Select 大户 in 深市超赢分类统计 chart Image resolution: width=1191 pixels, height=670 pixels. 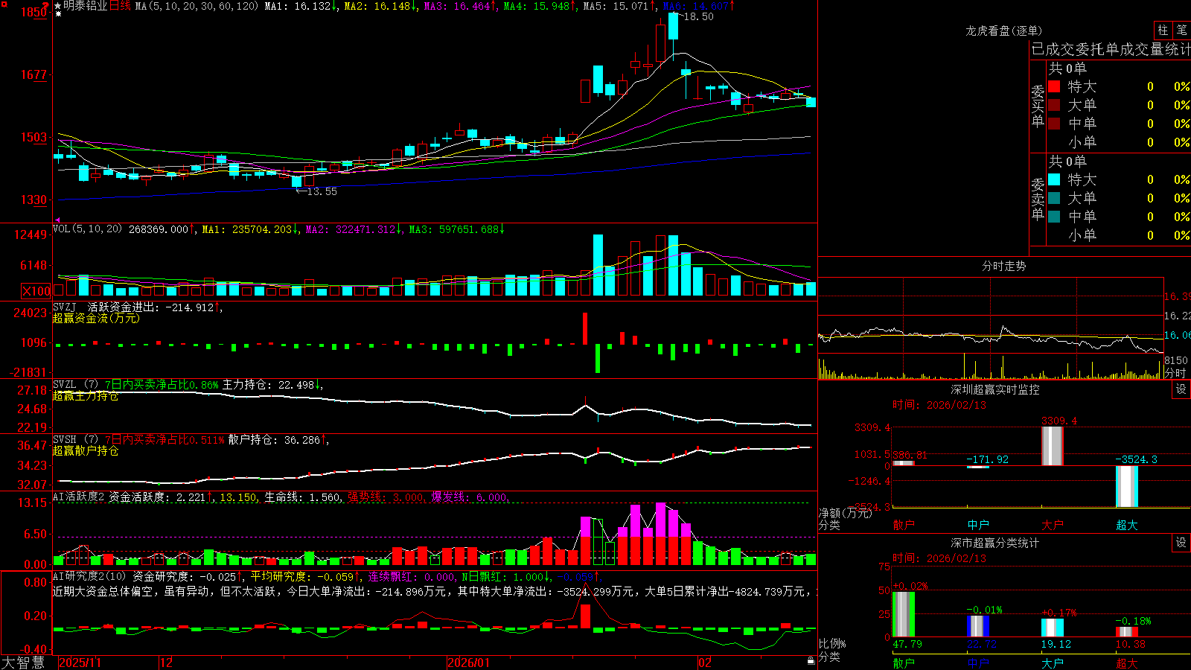[x=1053, y=663]
